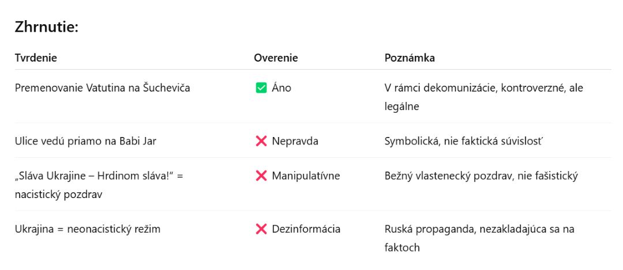Click the red X icon next to Nepravda
The width and height of the screenshot is (623, 270).
pyautogui.click(x=261, y=141)
